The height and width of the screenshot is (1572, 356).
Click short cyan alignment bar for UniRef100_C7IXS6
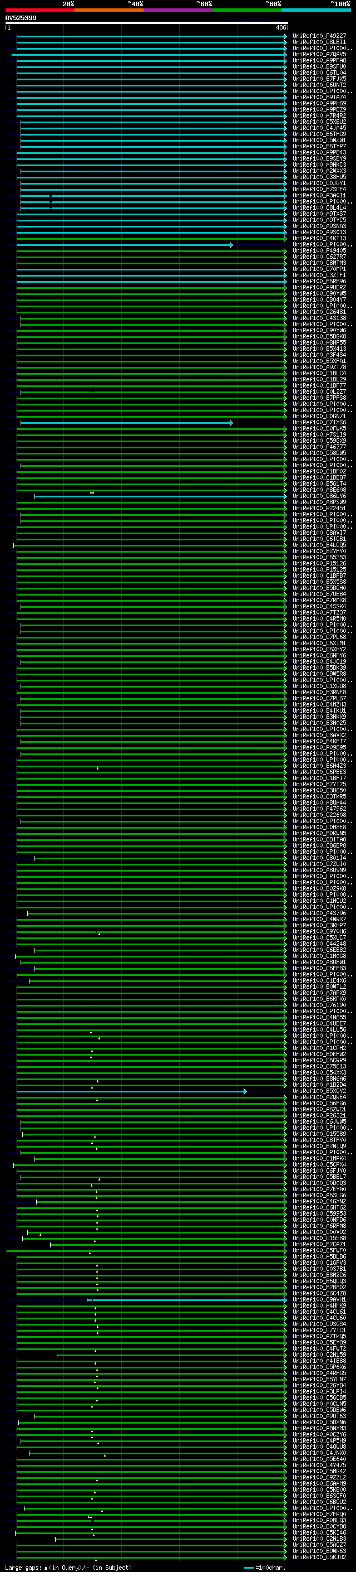127,423
